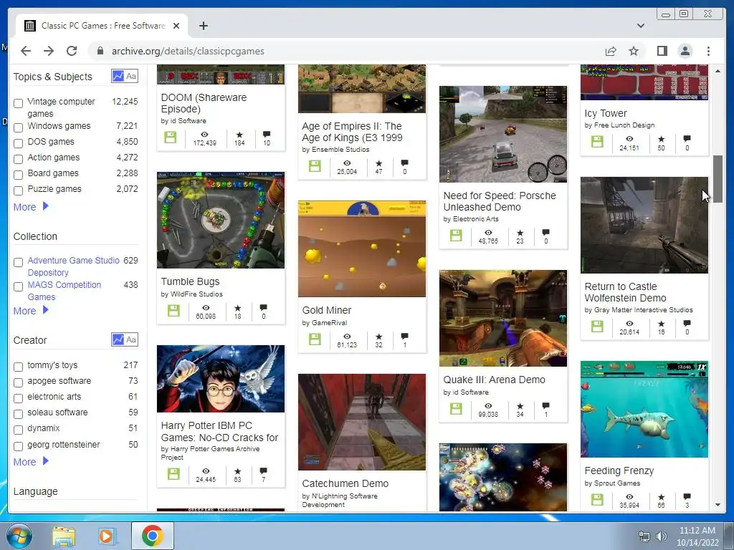Check the Action games filter
Viewport: 734px width, 550px height.
tap(18, 159)
